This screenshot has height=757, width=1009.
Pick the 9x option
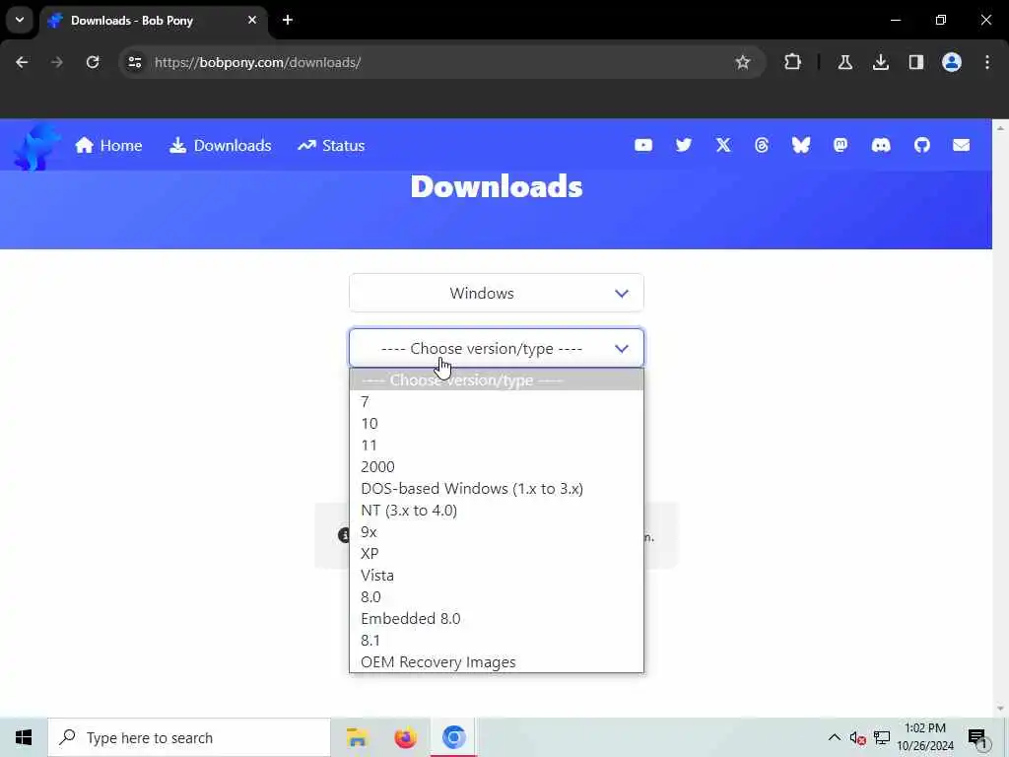pos(497,531)
